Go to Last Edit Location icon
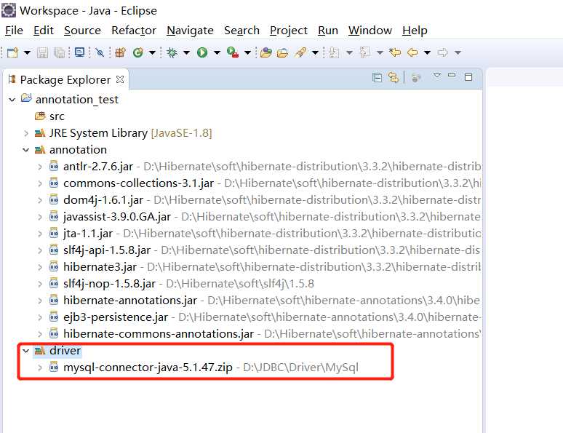This screenshot has width=563, height=433. point(395,53)
